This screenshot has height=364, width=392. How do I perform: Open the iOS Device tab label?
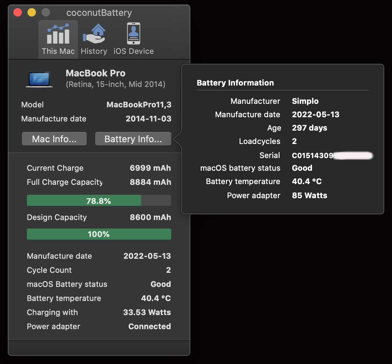(x=134, y=51)
